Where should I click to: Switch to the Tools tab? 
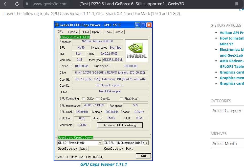click(108, 32)
